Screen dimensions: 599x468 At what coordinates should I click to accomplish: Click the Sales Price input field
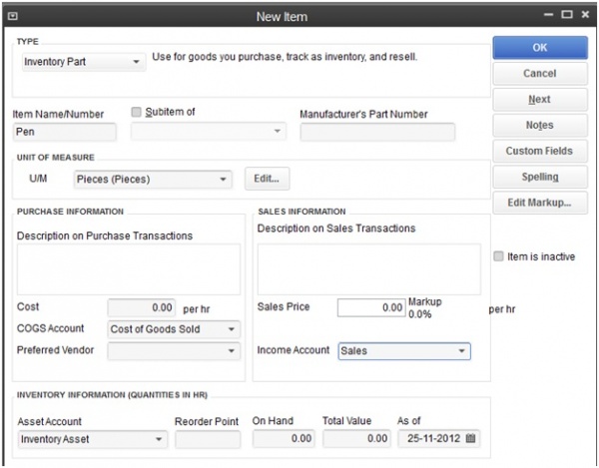370,307
